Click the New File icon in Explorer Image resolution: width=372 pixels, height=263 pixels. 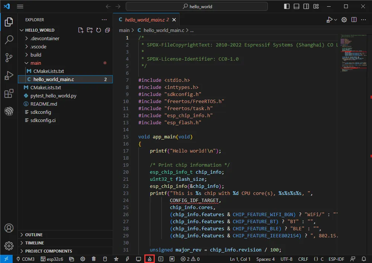click(x=81, y=30)
